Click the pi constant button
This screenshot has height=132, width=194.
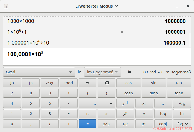click(x=88, y=114)
